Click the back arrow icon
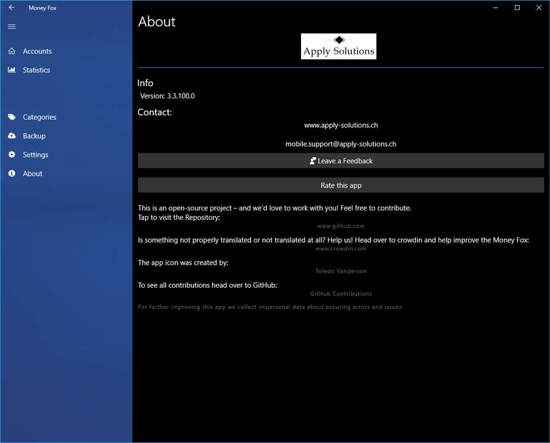Viewport: 550px width, 443px height. click(x=11, y=7)
